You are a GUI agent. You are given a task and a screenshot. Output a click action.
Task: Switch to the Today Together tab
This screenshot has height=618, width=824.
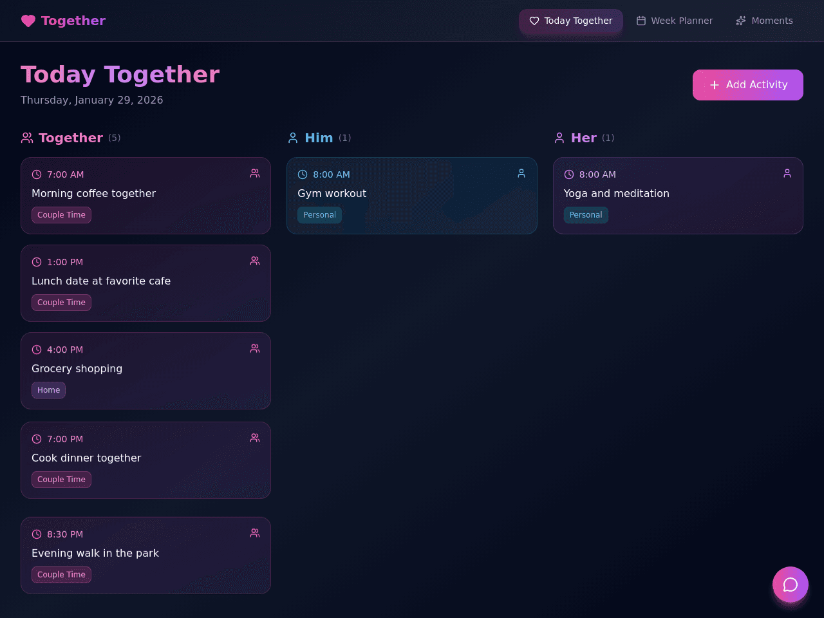571,21
